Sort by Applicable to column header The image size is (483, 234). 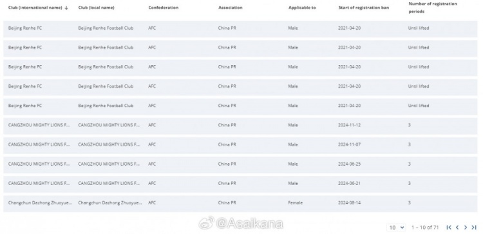[x=302, y=8]
